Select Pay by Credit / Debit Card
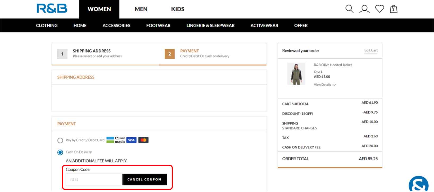Screen dimensions: 434x192 coord(60,140)
